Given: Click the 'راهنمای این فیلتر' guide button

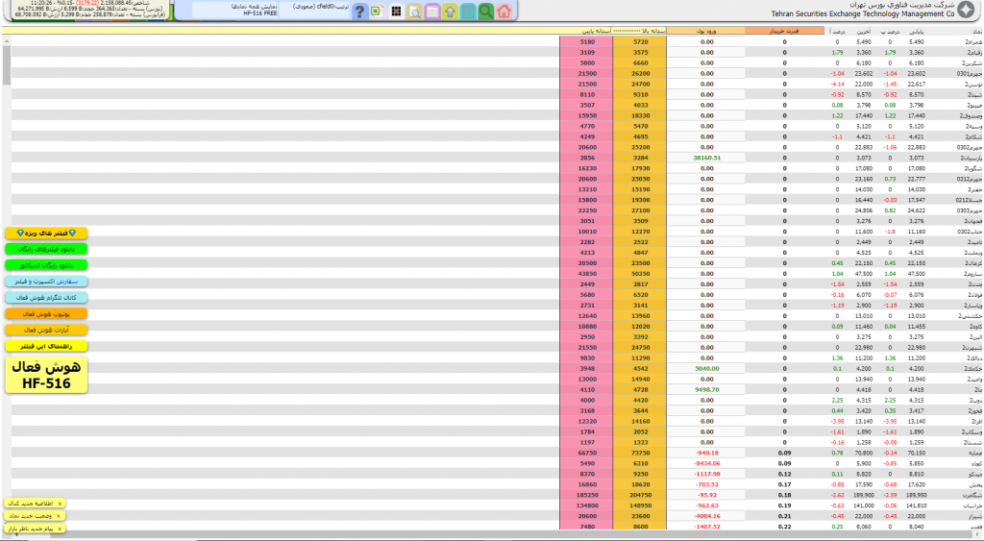Looking at the screenshot, I should click(46, 346).
